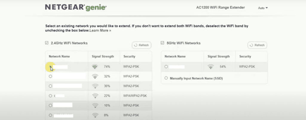Select the 2.4GHz network with 8% signal
The height and width of the screenshot is (120, 306).
[x=51, y=115]
